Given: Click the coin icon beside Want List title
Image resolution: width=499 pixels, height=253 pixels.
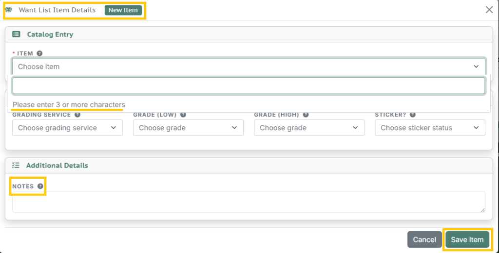Looking at the screenshot, I should [9, 10].
